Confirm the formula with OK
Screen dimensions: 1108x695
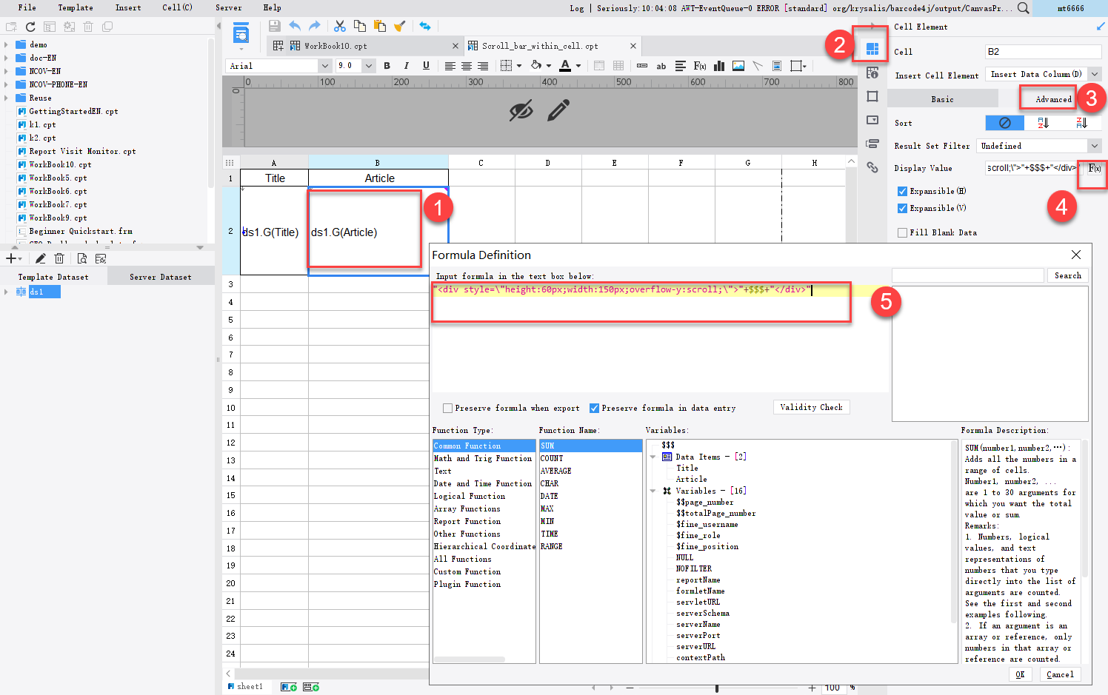pyautogui.click(x=1020, y=674)
